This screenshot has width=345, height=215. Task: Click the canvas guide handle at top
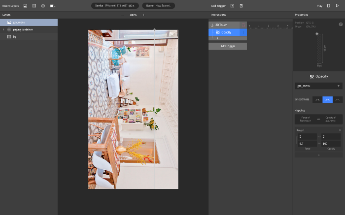pyautogui.click(x=154, y=30)
